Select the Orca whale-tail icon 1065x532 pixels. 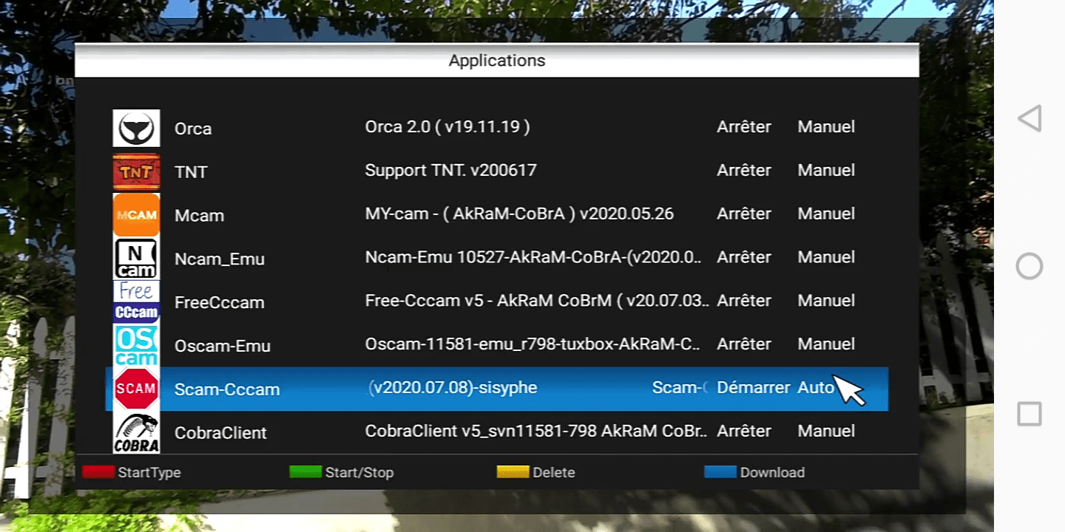(136, 128)
